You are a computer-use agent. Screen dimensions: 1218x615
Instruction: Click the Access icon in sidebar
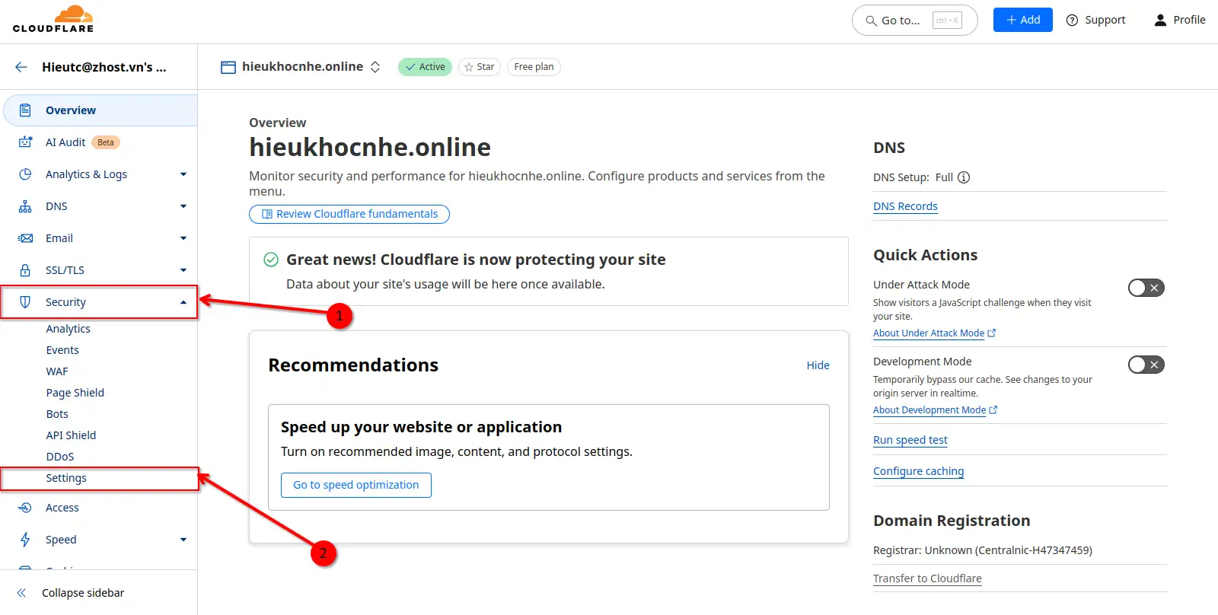25,508
